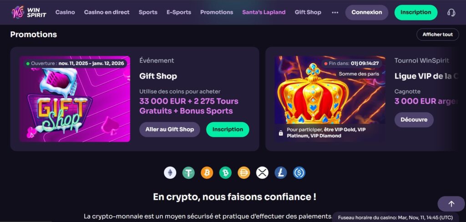Click the scroll-to-top arrow button
This screenshot has height=222, width=466.
coord(451,204)
